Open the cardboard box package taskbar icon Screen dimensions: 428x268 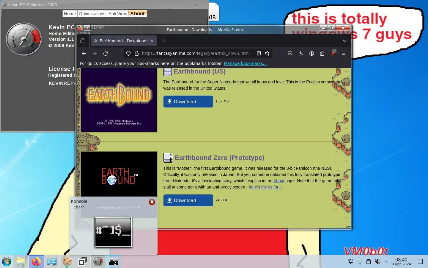coord(67,262)
